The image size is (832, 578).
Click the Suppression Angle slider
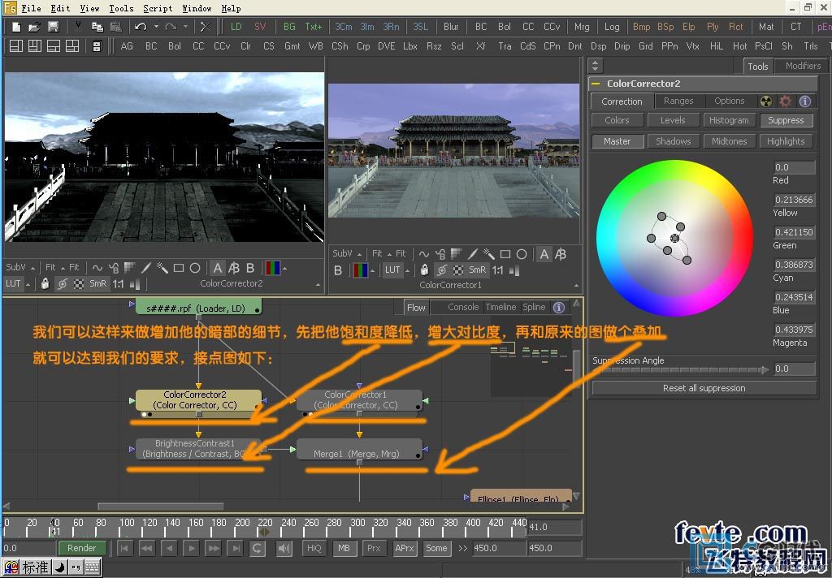coord(681,369)
